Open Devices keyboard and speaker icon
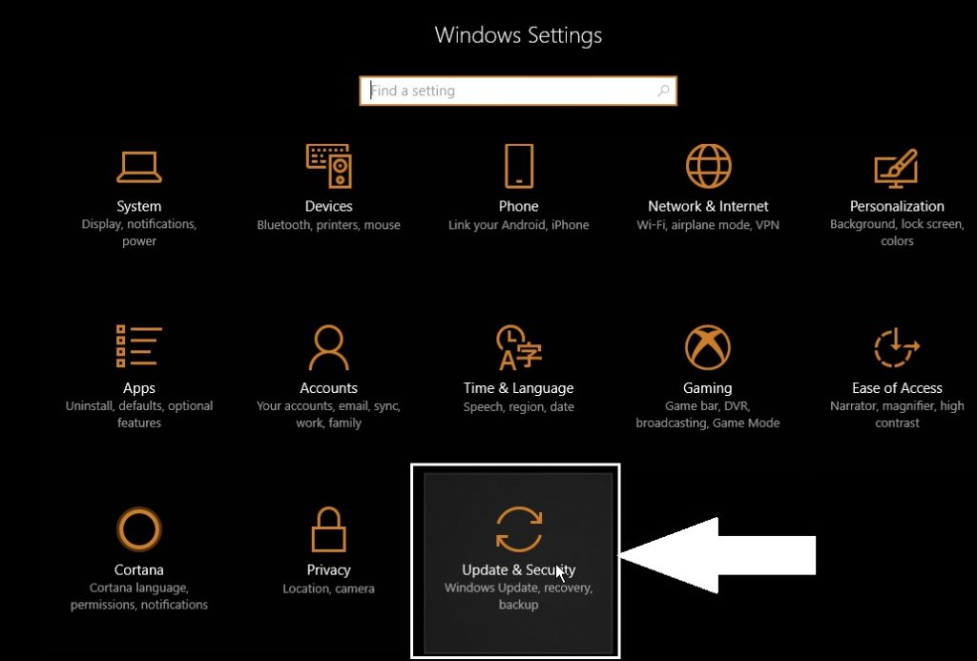977x661 pixels. 329,166
